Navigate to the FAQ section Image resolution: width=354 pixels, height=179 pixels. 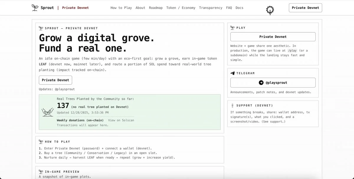[229, 8]
